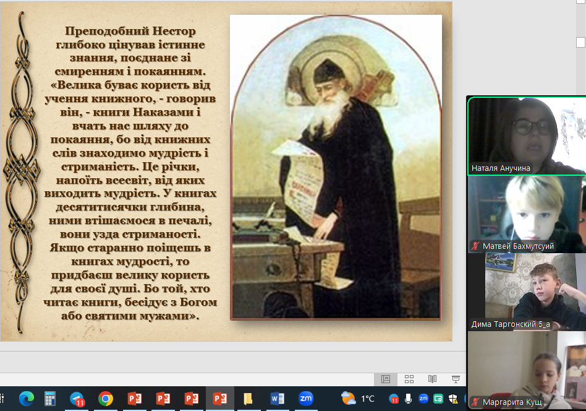Open the second of four PowerPoint icons
586x411 pixels.
[163, 399]
